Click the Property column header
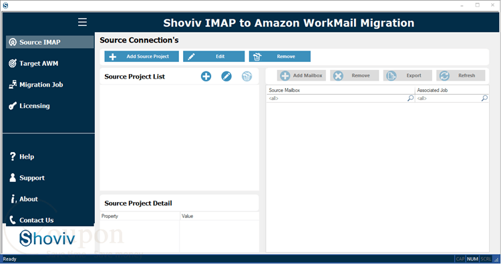The height and width of the screenshot is (264, 501). click(140, 216)
